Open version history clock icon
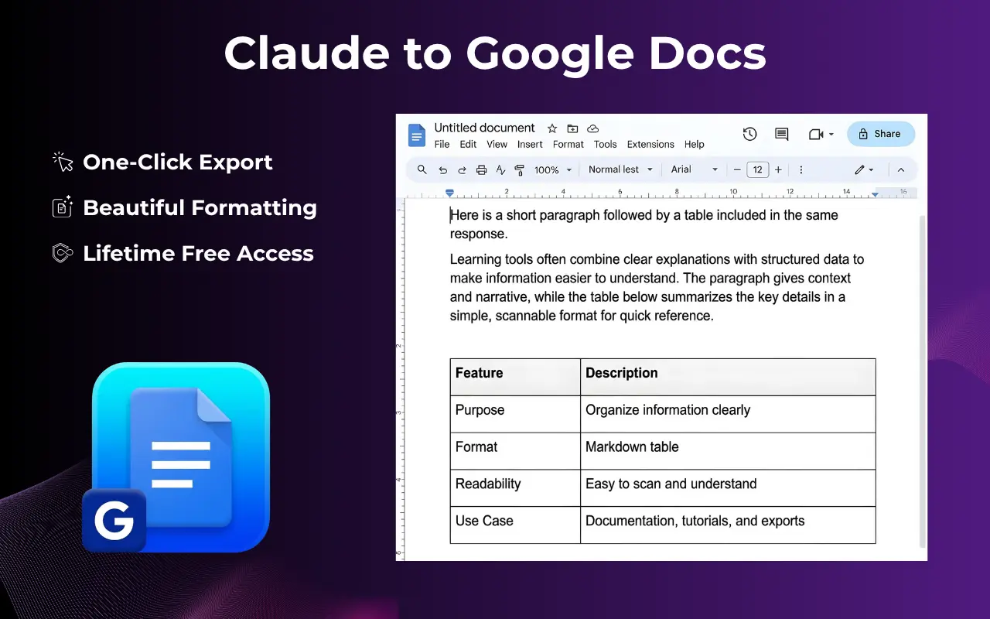The height and width of the screenshot is (619, 990). click(749, 134)
